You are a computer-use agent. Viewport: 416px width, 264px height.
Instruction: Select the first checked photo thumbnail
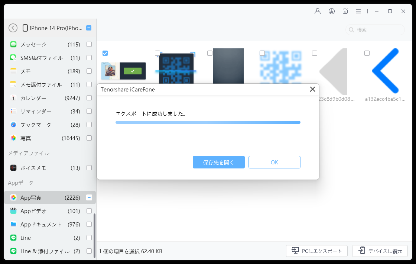tap(124, 71)
